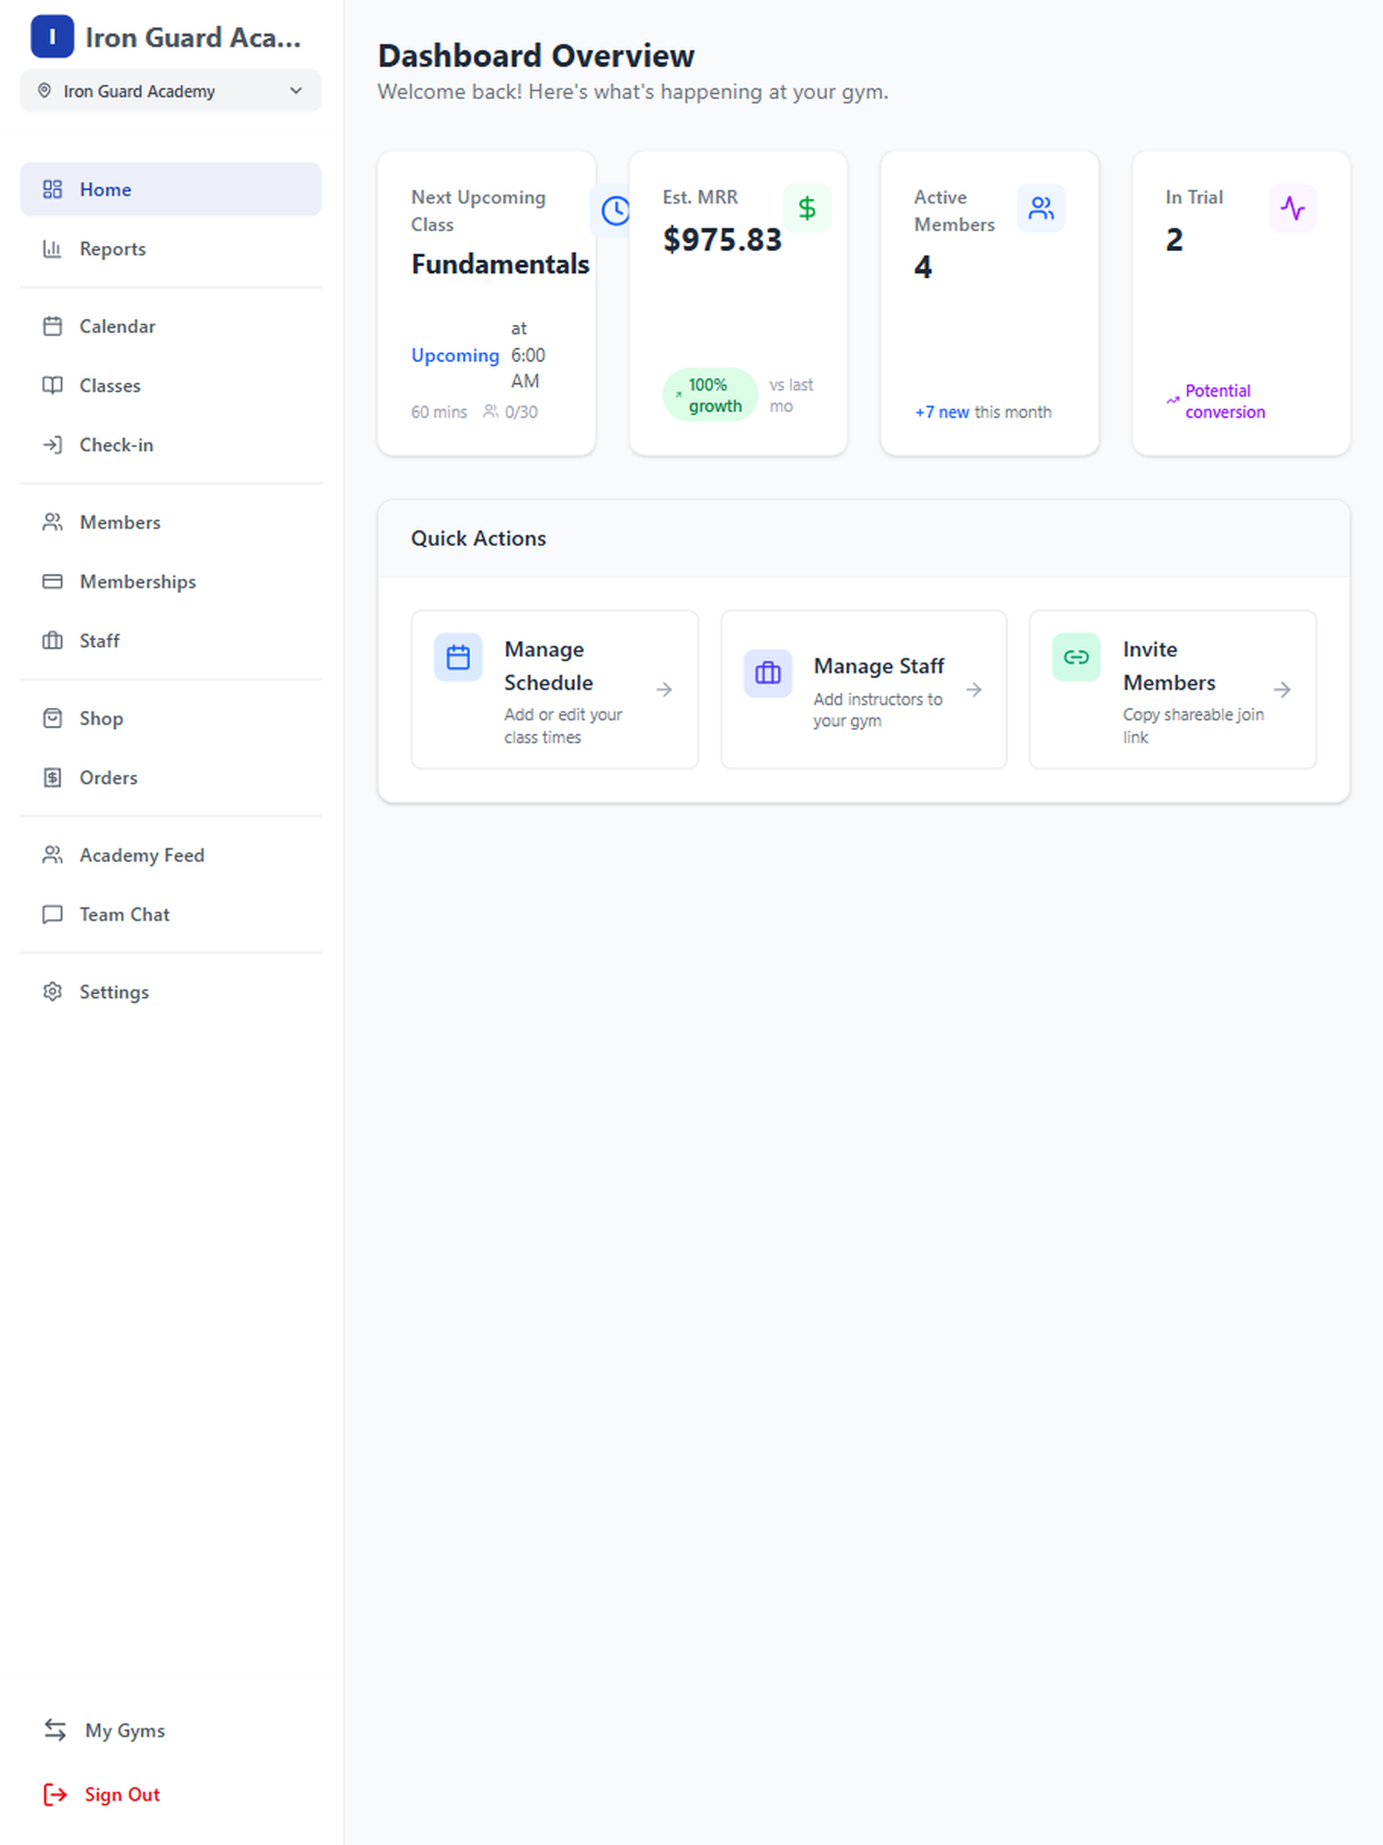1383x1845 pixels.
Task: Switch gyms via My Gyms
Action: point(170,1730)
